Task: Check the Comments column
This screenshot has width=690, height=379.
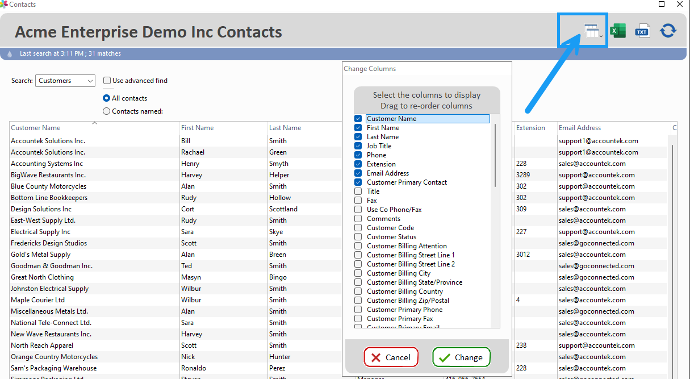Action: point(358,219)
